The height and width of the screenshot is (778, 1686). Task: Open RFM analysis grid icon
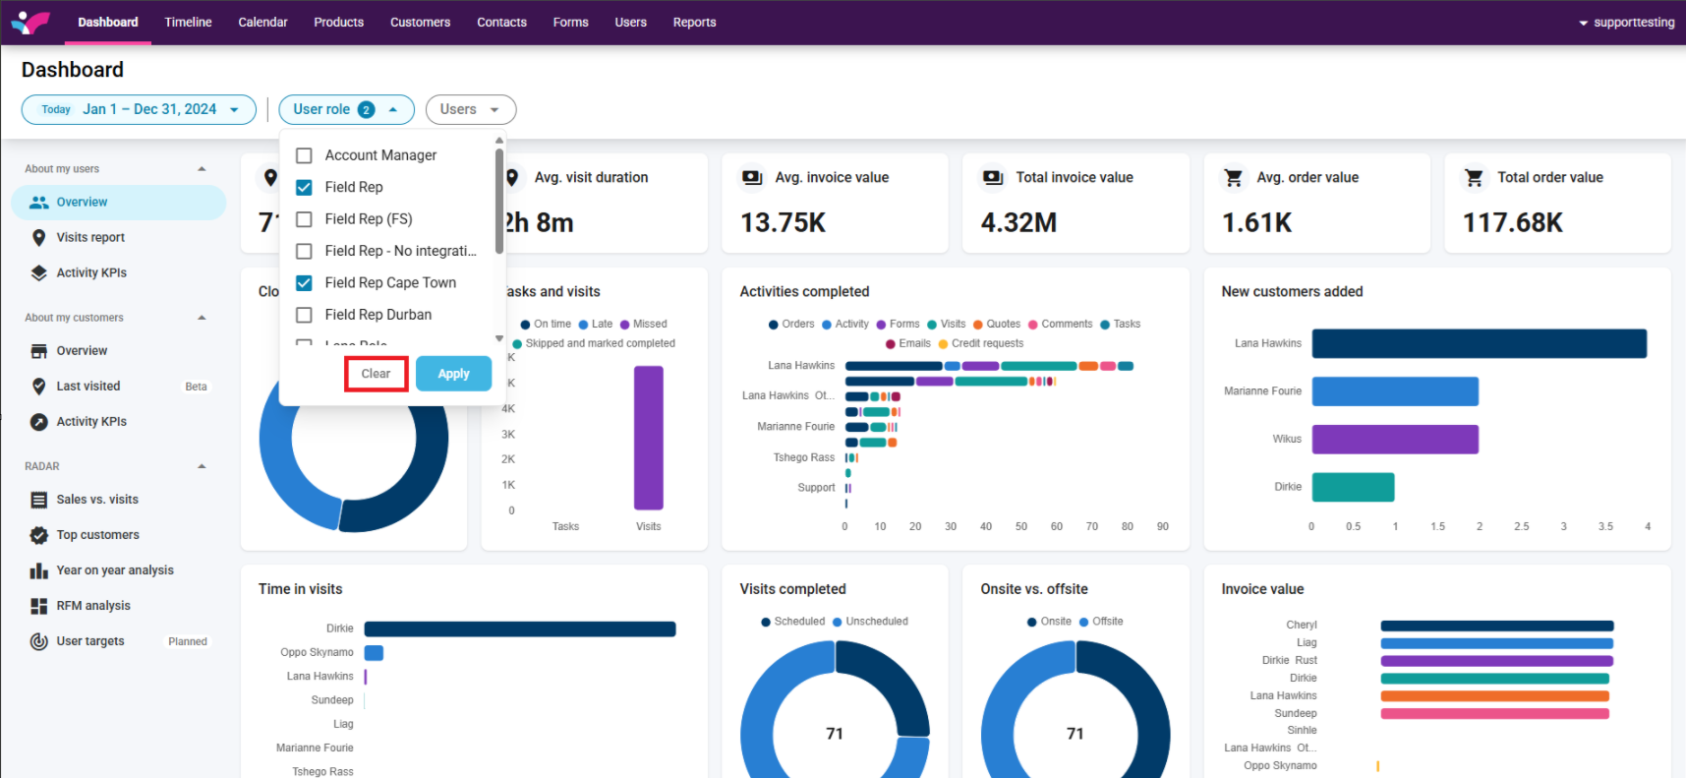[x=39, y=606]
